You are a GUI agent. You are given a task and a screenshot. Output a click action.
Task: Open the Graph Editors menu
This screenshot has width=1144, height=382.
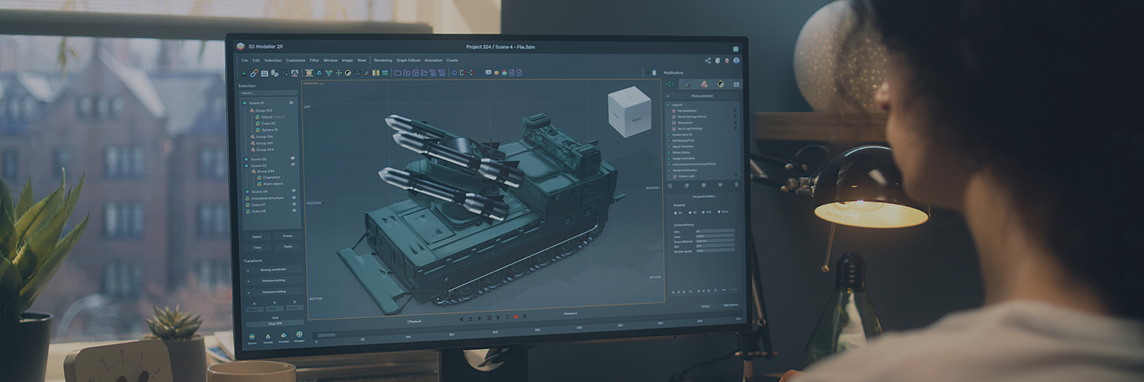pos(408,60)
